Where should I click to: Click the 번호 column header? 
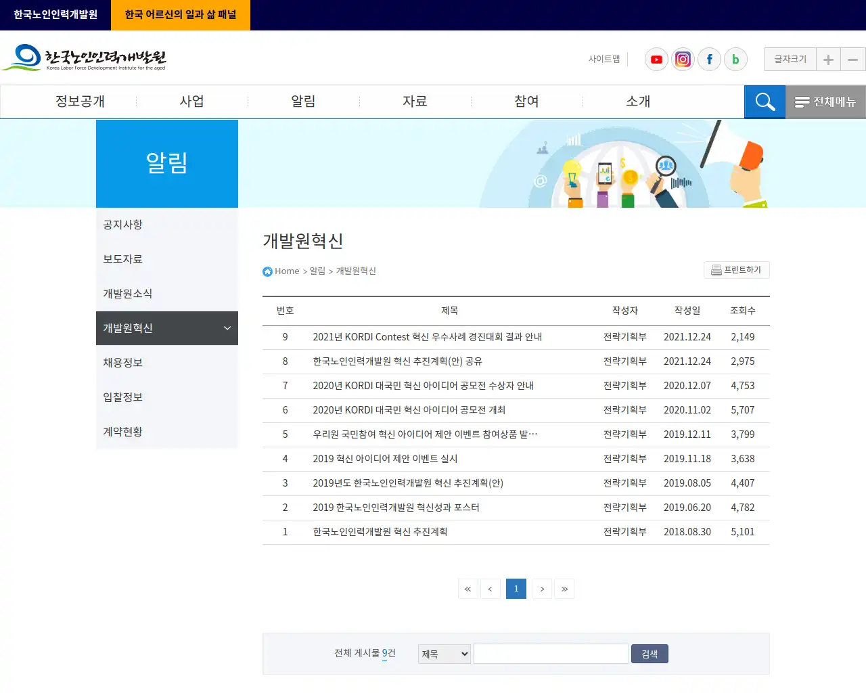pos(286,311)
